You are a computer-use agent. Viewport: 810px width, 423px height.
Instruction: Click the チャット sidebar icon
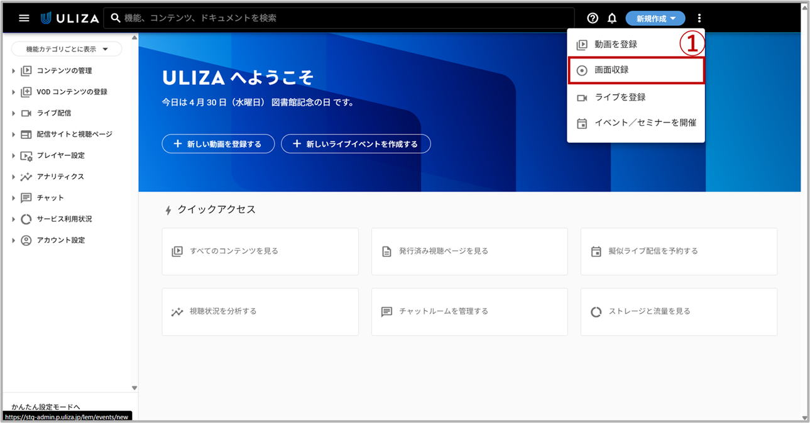[x=26, y=198]
